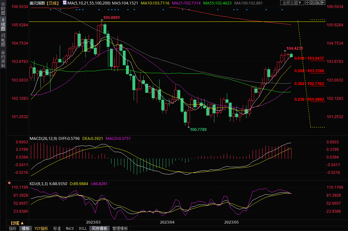348x231 pixels.
Task: Apply the BOLL template
Action: click(83, 228)
